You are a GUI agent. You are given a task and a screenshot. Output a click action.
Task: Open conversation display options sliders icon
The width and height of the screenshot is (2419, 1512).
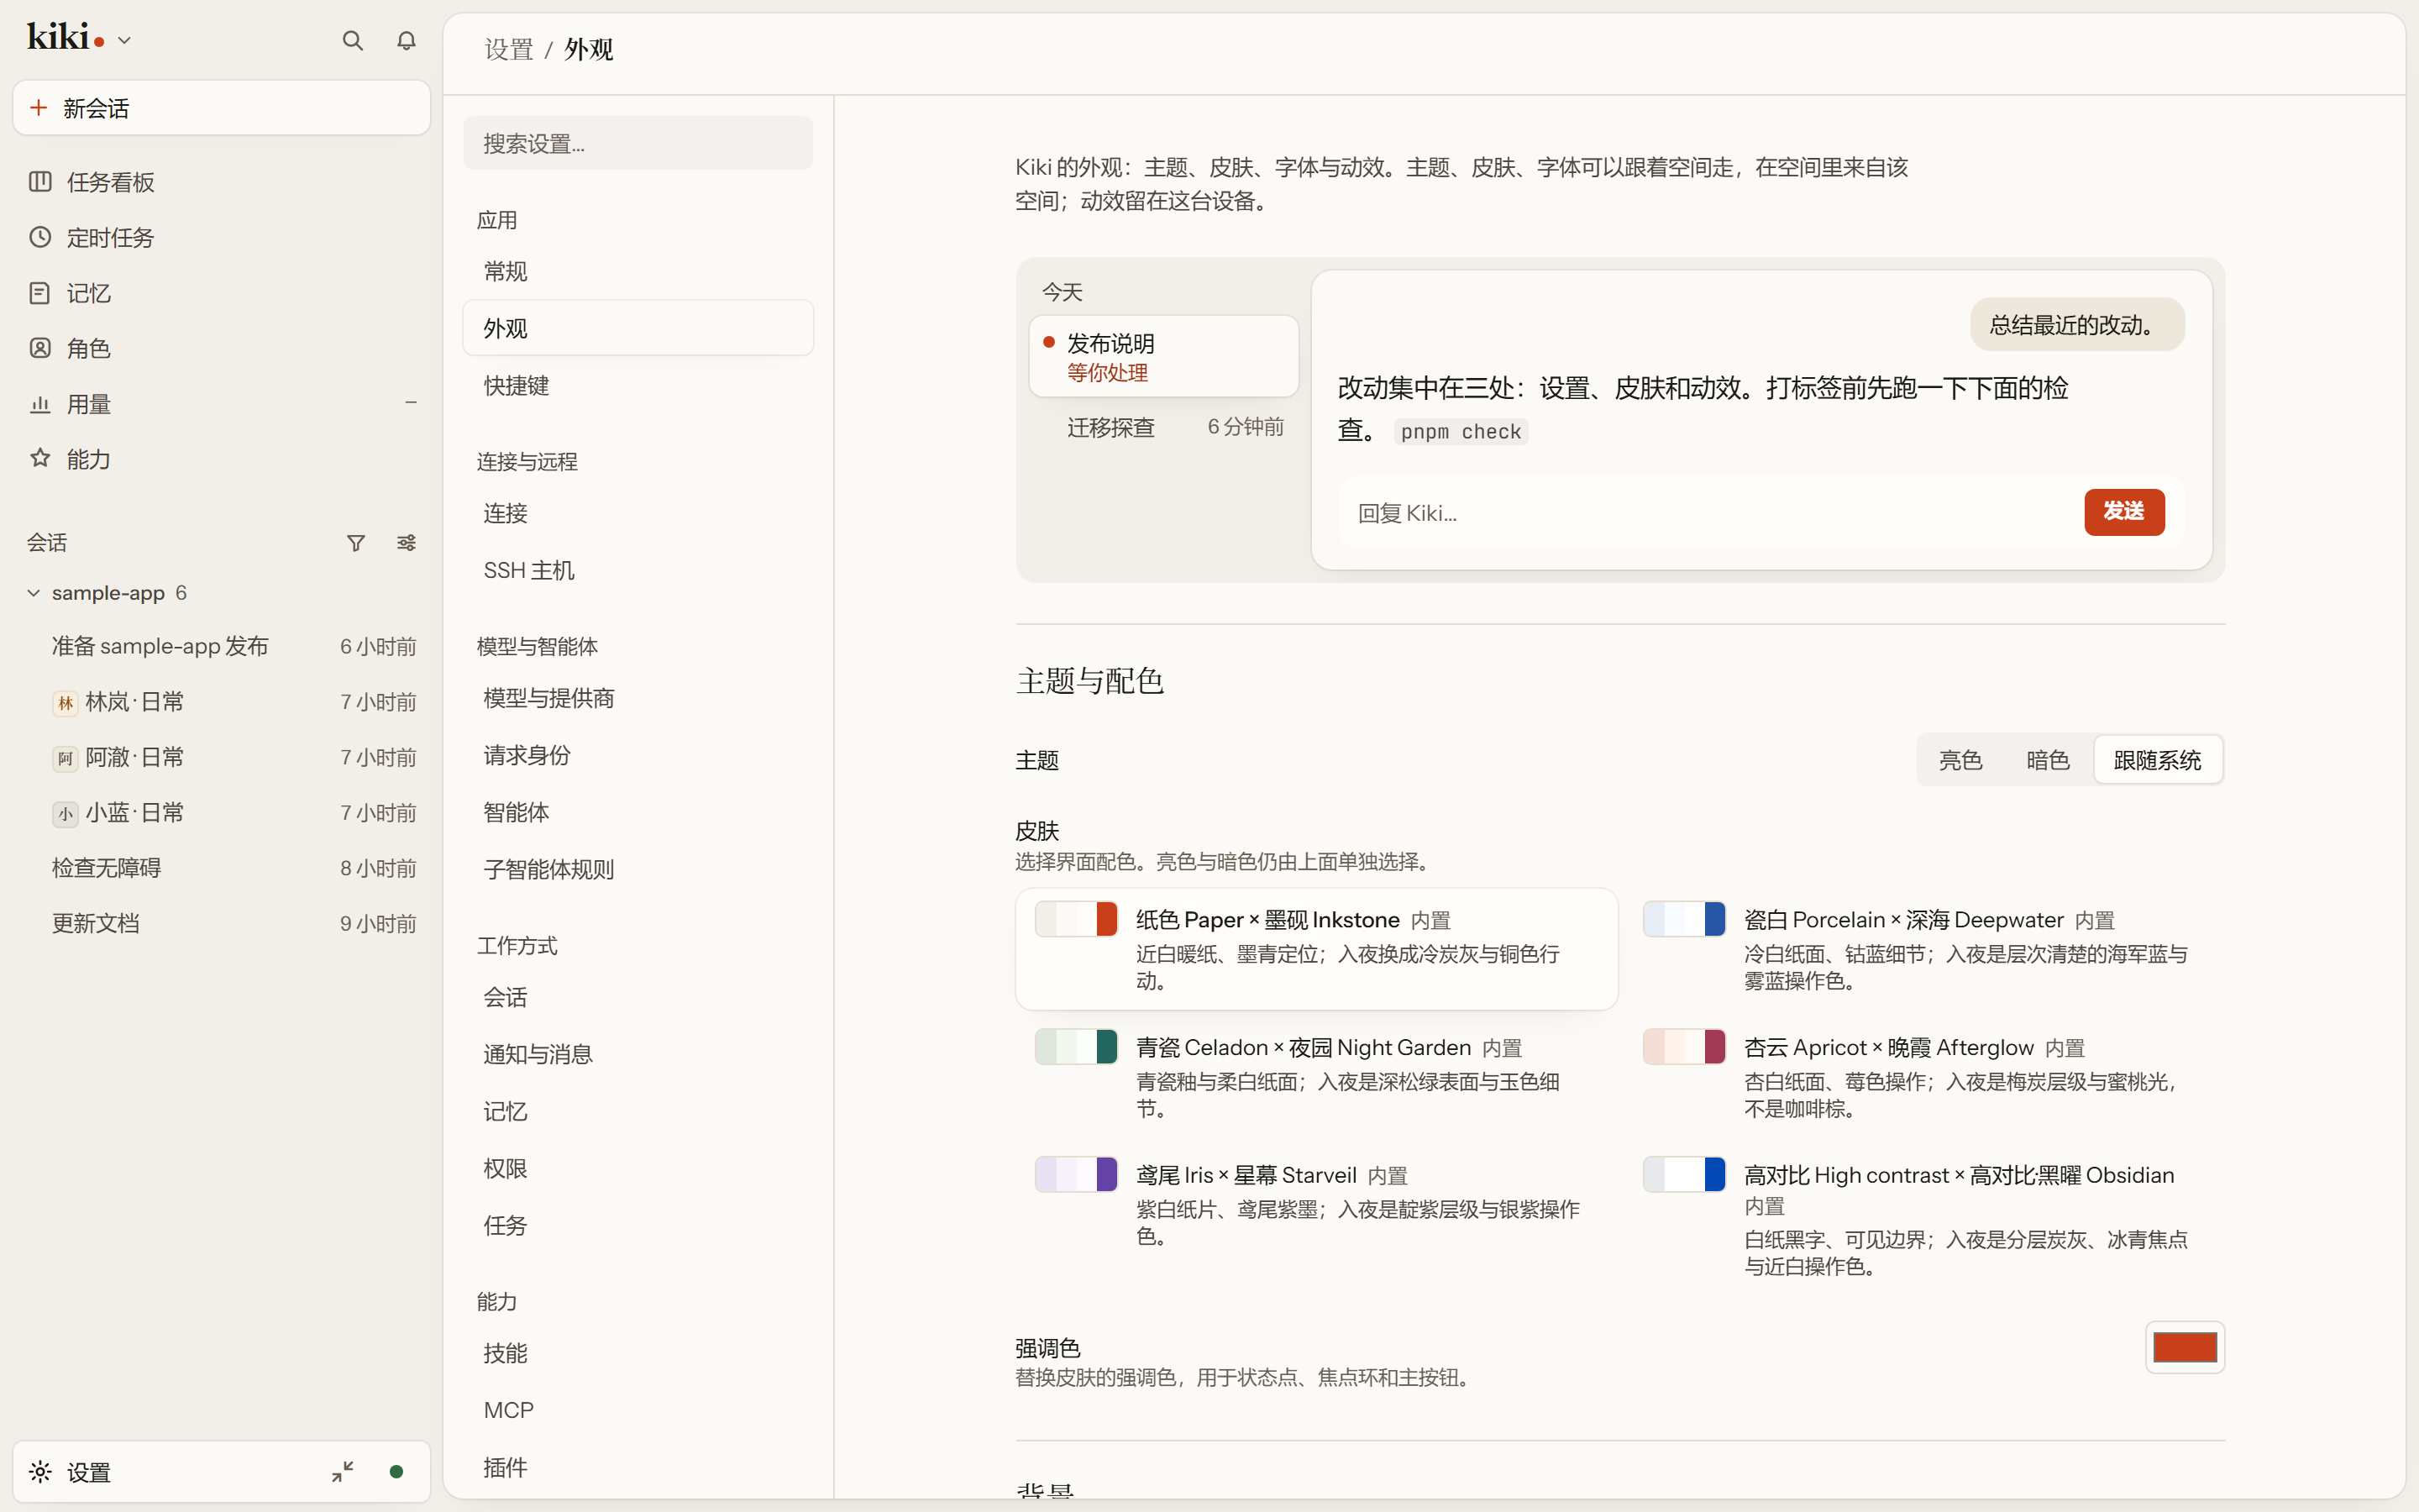[x=406, y=543]
